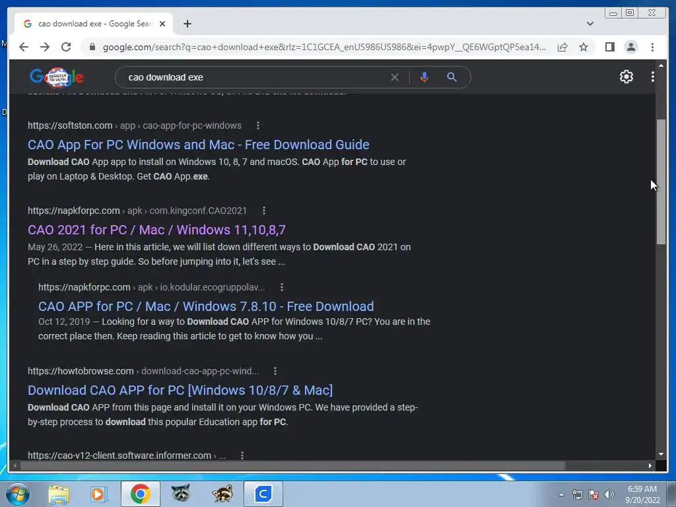Viewport: 676px width, 507px height.
Task: Reload the Google search page
Action: 66,47
